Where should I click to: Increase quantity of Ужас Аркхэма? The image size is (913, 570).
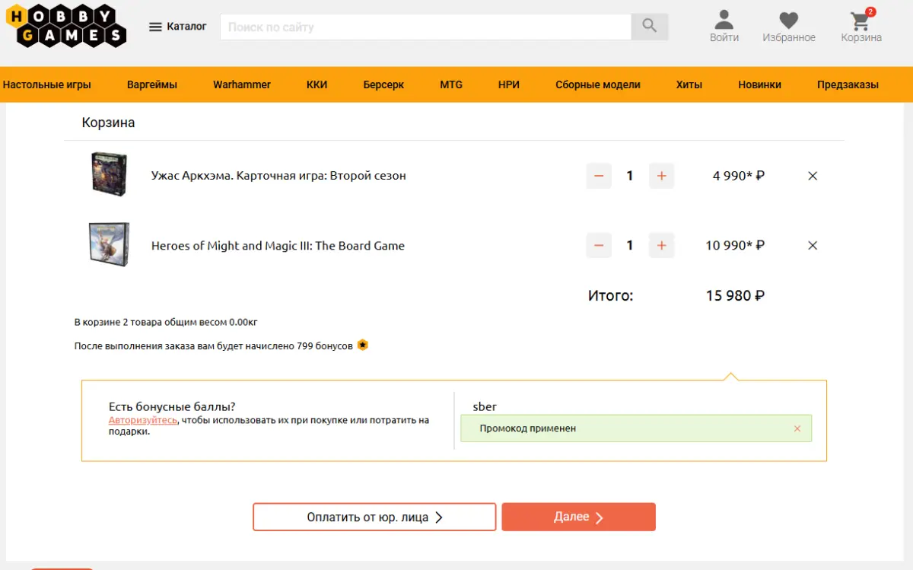pyautogui.click(x=661, y=176)
